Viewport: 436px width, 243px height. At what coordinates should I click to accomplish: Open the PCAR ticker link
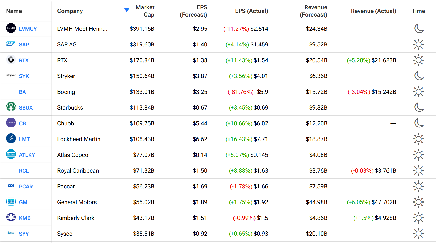click(x=26, y=187)
